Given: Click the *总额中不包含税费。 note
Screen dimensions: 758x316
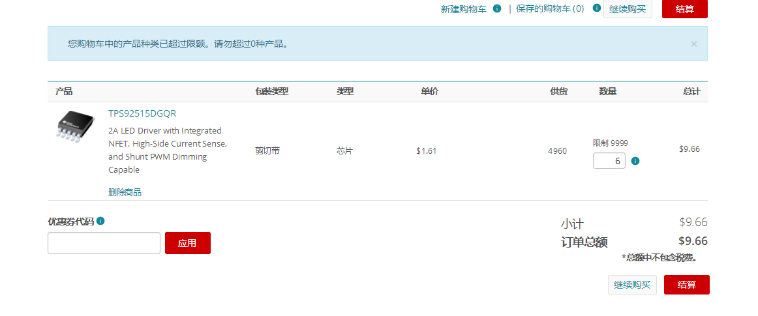Looking at the screenshot, I should pos(659,257).
